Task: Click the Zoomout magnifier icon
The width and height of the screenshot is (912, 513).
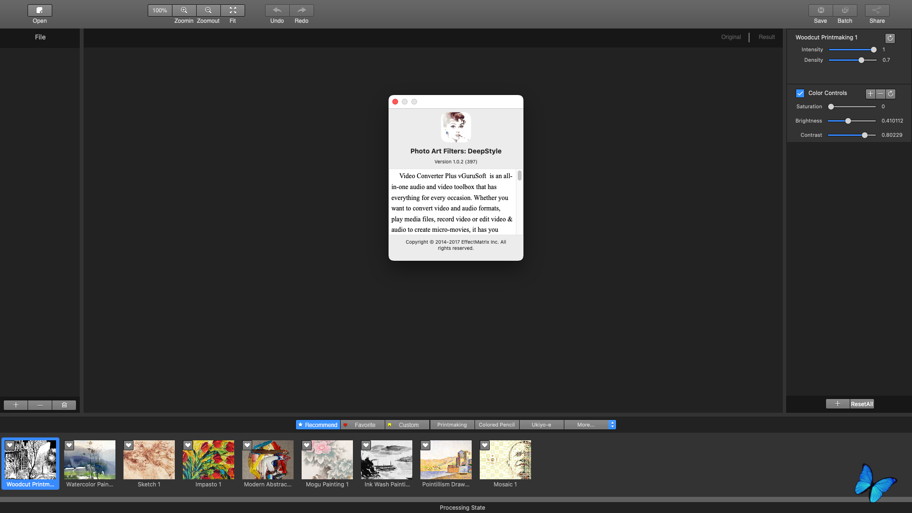Action: (209, 10)
